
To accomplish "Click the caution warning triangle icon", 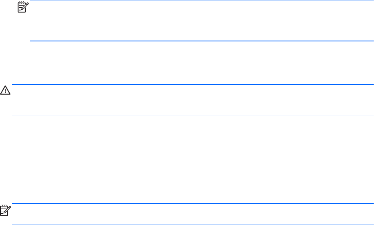I will (6, 92).
